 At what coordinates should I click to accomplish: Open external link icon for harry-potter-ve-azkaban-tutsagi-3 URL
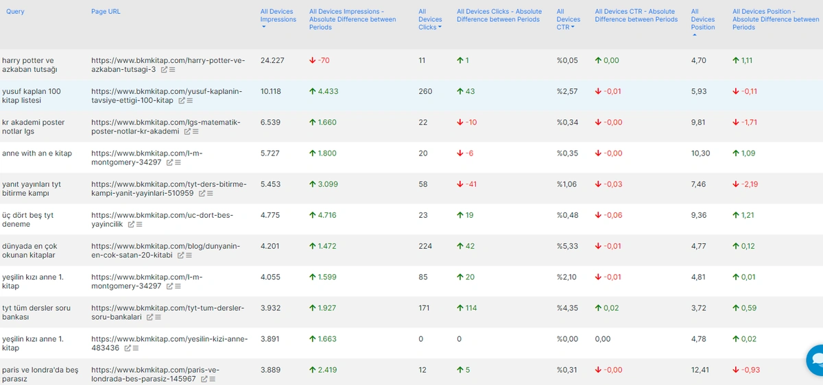click(x=164, y=70)
